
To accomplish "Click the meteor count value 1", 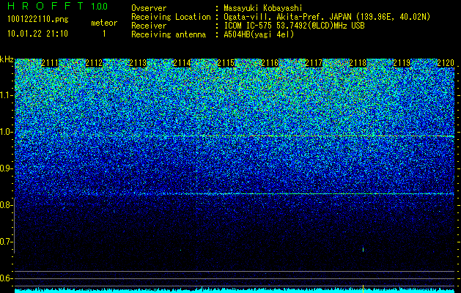I will pos(104,34).
